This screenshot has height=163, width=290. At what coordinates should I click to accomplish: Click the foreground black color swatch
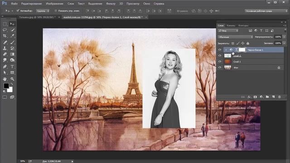tap(6, 86)
